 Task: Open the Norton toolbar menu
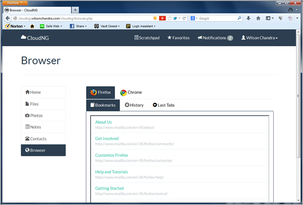point(15,26)
